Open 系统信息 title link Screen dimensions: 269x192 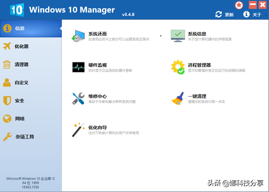(x=197, y=34)
